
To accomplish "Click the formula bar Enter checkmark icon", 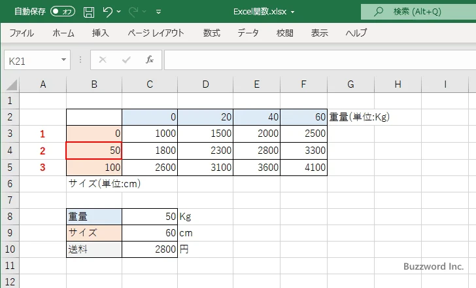I will [x=126, y=60].
